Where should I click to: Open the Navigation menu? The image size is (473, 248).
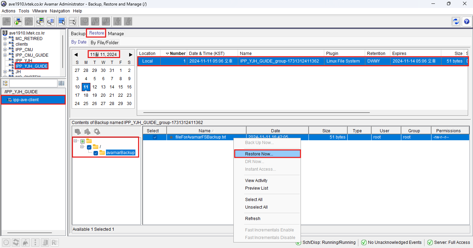click(60, 11)
